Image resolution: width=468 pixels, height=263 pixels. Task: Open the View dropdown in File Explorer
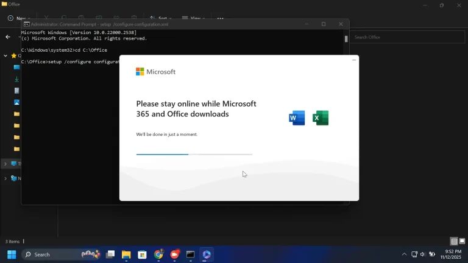pyautogui.click(x=193, y=18)
